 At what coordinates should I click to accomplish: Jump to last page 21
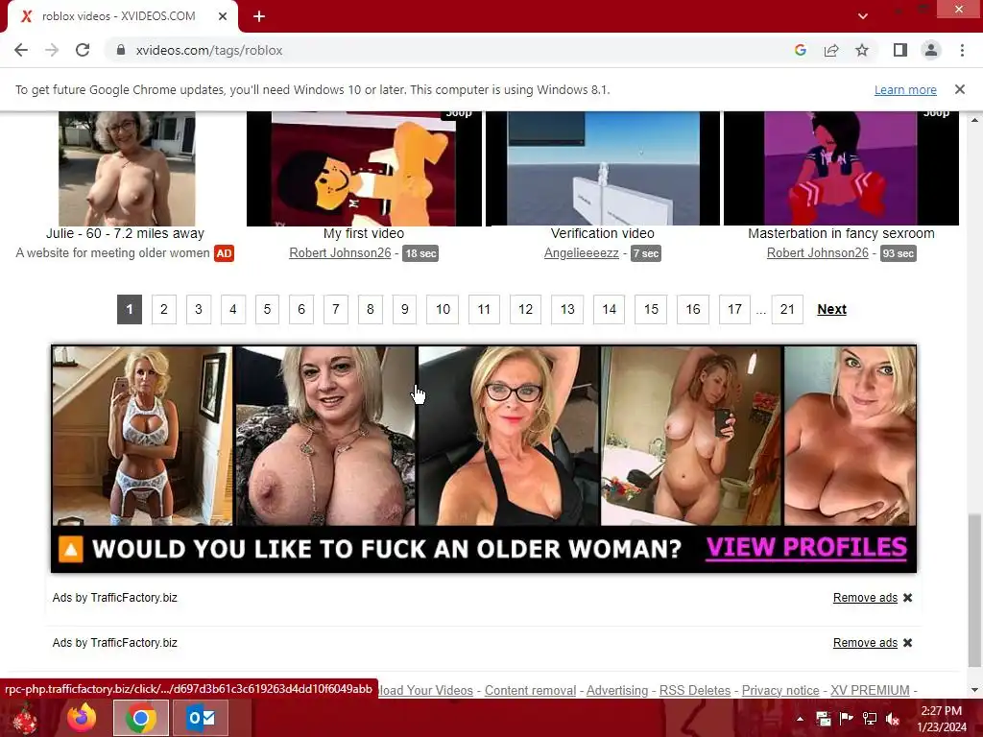click(x=787, y=309)
